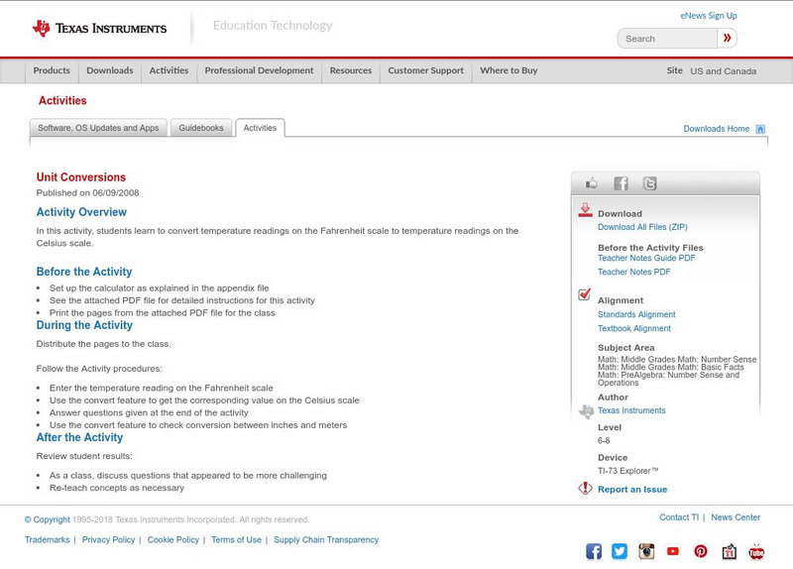Image resolution: width=793 pixels, height=569 pixels.
Task: Submit search with the red arrow button
Action: point(728,38)
